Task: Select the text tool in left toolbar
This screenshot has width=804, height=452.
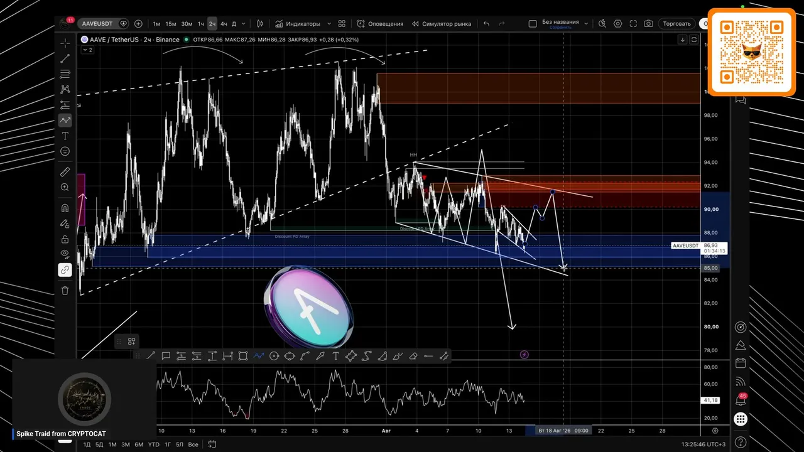Action: point(65,136)
